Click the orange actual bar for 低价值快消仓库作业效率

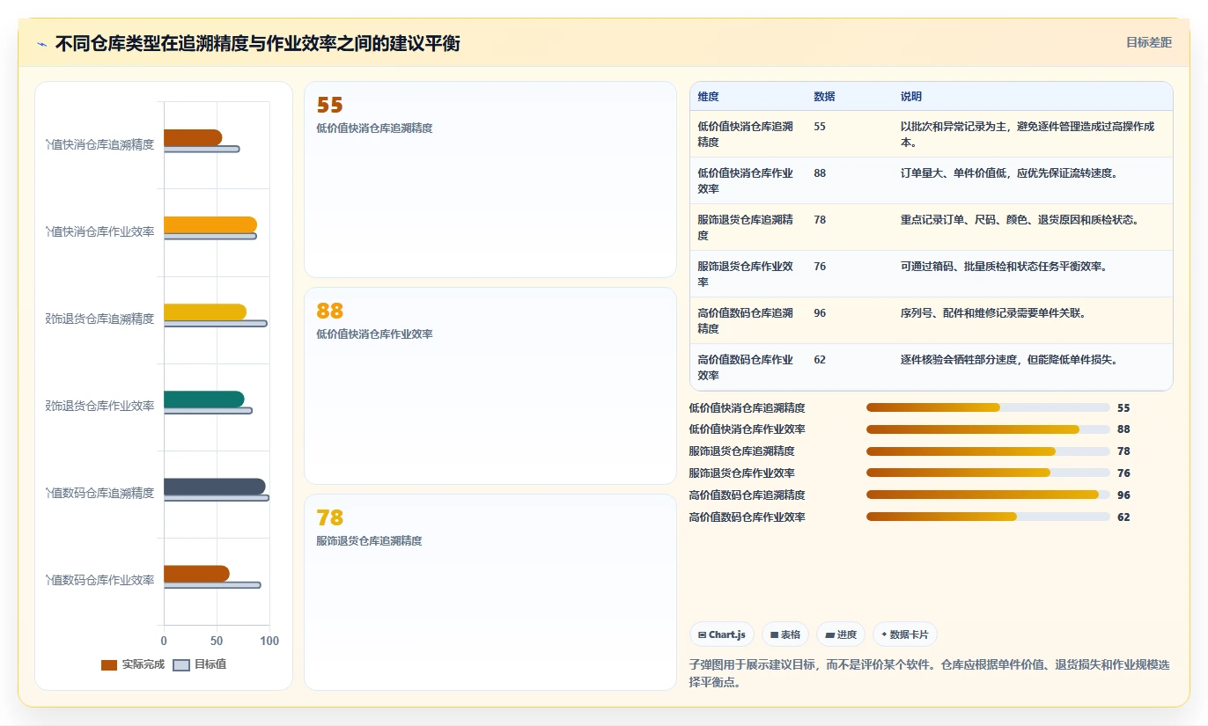coord(210,224)
